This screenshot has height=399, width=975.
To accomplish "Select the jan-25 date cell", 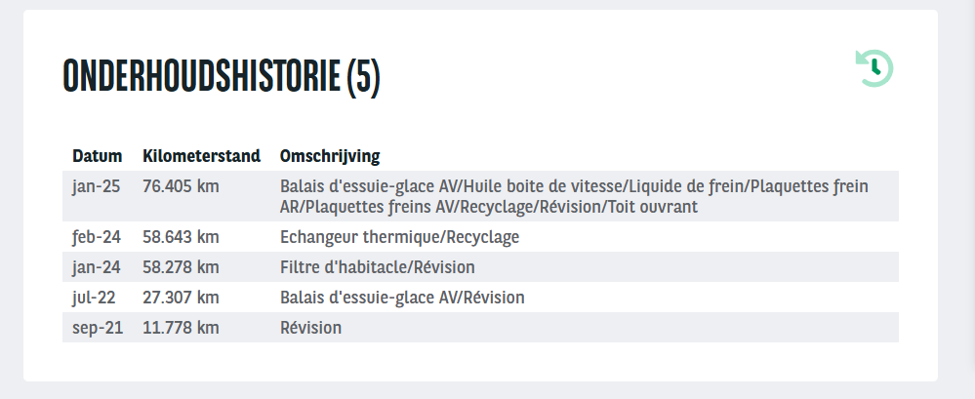I will pyautogui.click(x=97, y=186).
